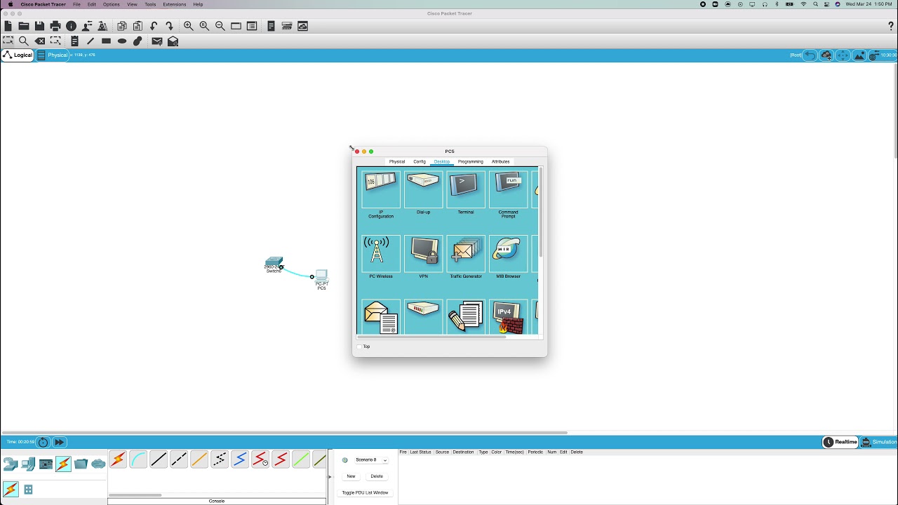Switch to Realtime mode

click(840, 442)
